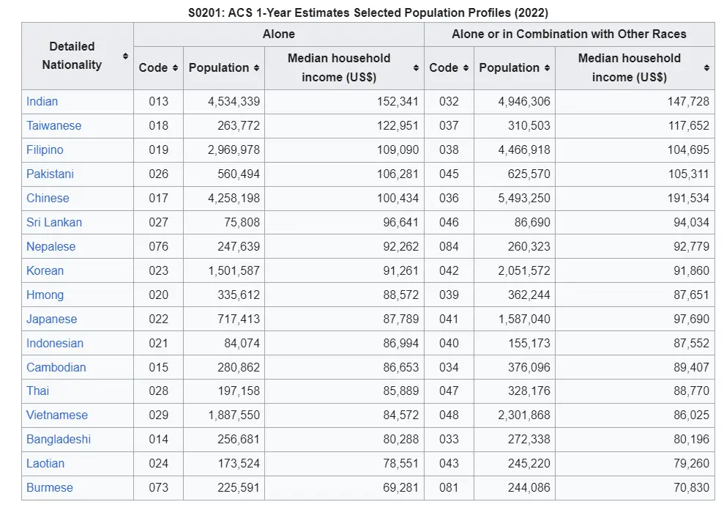Open the Taiwanese link
This screenshot has width=724, height=510.
[x=54, y=125]
